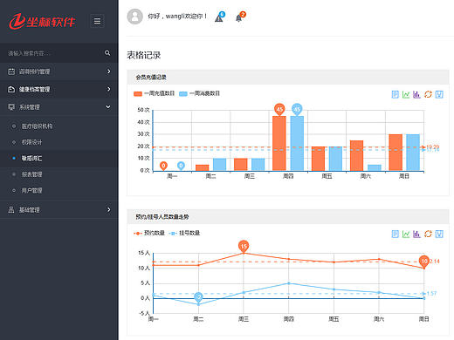Click the 1.57 average line label

tap(431, 293)
